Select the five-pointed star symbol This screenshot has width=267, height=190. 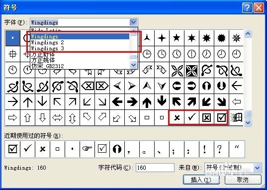pyautogui.click(x=177, y=38)
